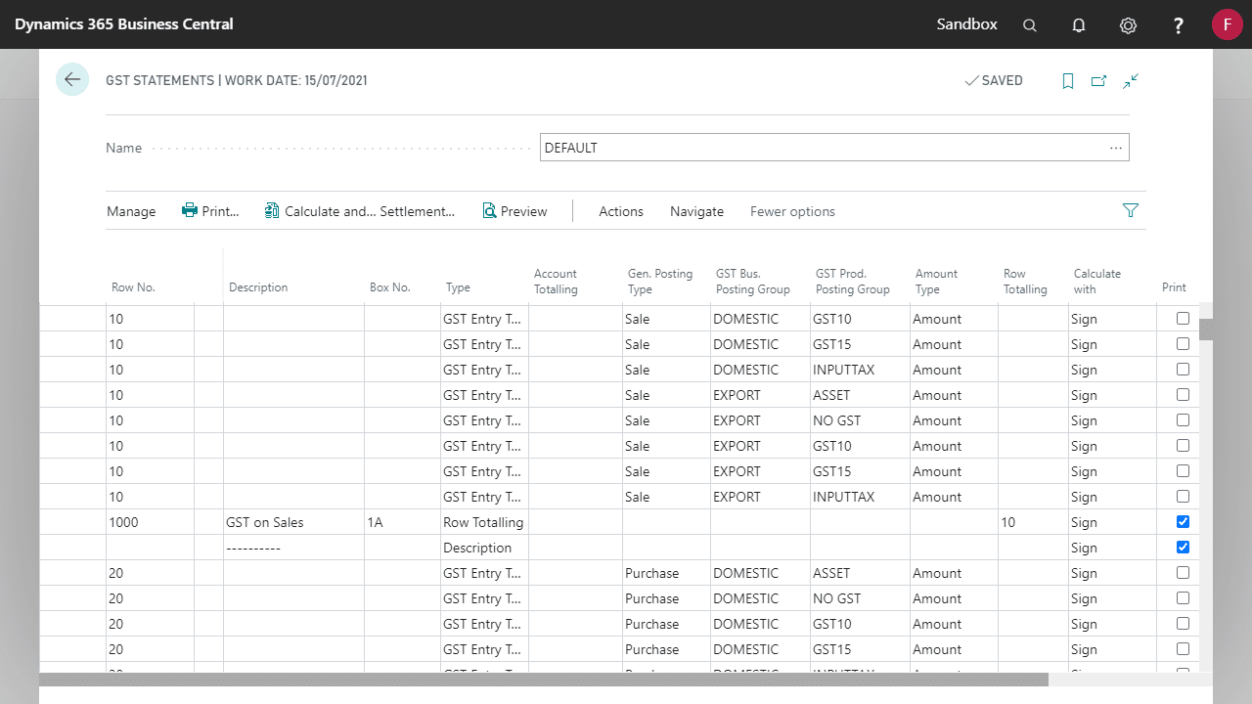
Task: Go back using the arrow button
Action: click(x=72, y=80)
